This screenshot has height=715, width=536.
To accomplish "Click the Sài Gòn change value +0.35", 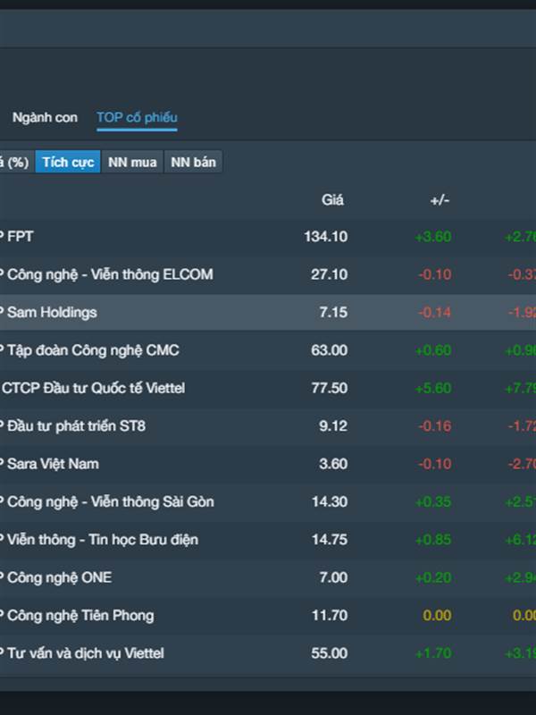I will 433,501.
